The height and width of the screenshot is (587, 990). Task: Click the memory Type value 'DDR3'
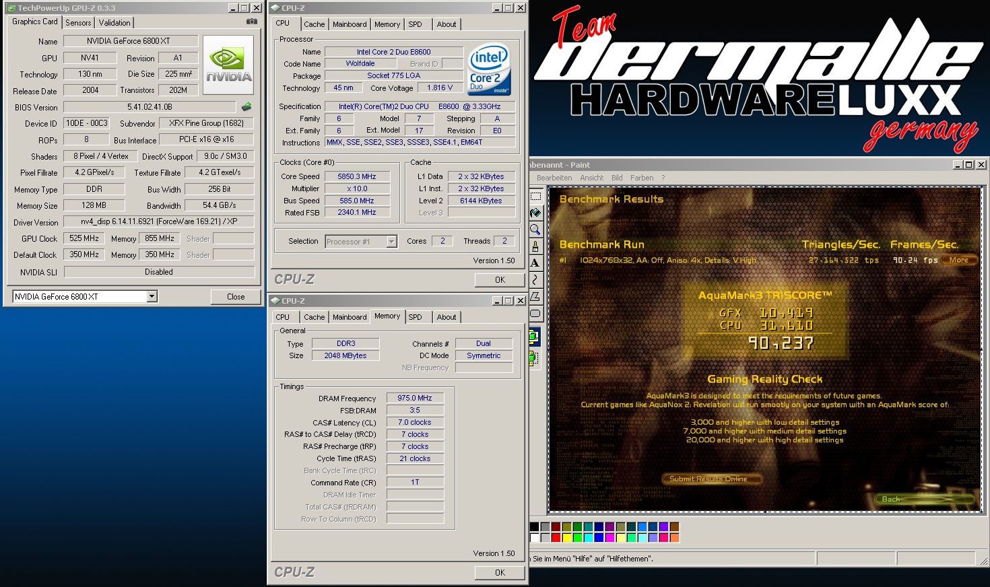click(x=345, y=343)
